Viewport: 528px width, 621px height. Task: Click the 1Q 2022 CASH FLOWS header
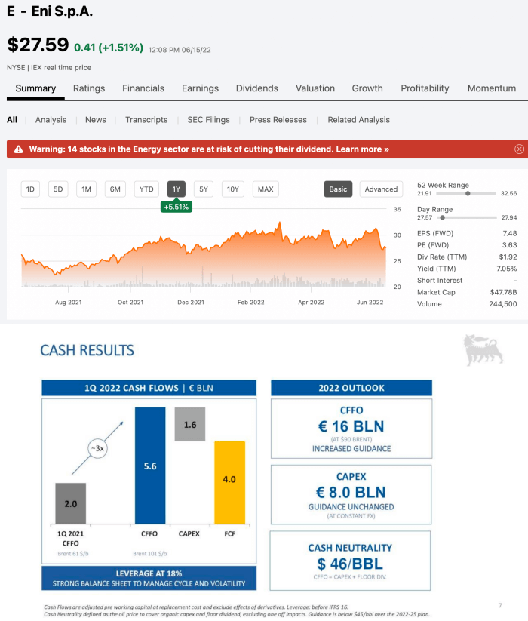[x=149, y=388]
